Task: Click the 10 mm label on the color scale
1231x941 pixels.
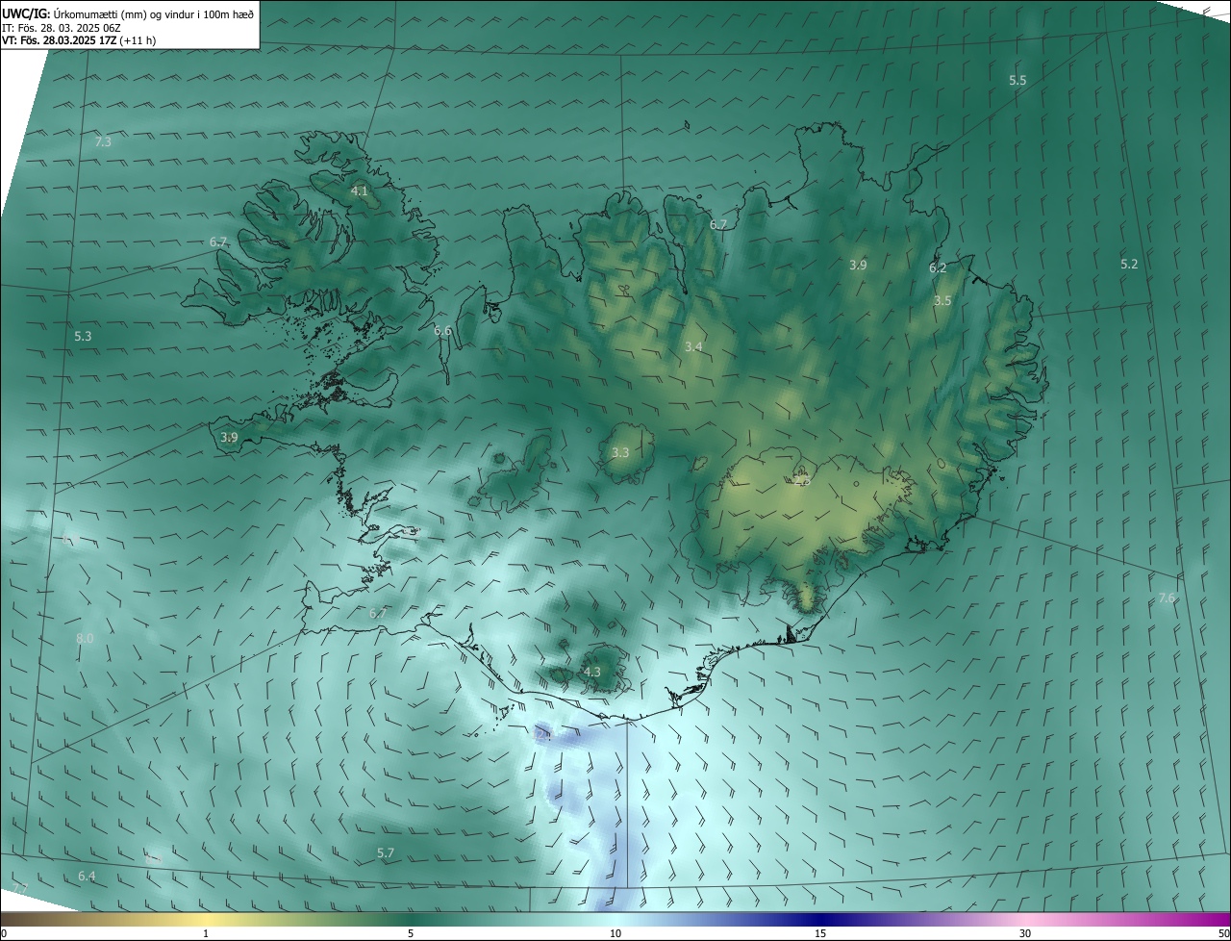Action: [615, 933]
